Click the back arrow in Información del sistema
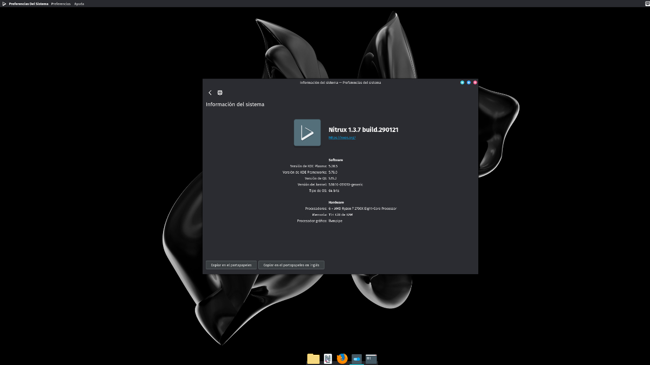The height and width of the screenshot is (365, 650). coord(210,92)
